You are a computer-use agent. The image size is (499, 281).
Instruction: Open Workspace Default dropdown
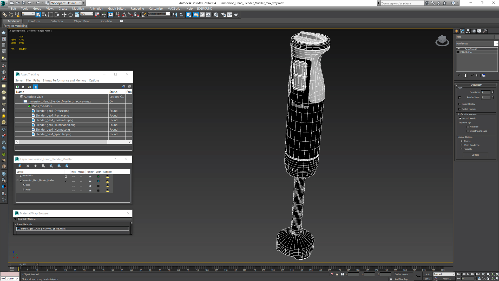[66, 3]
